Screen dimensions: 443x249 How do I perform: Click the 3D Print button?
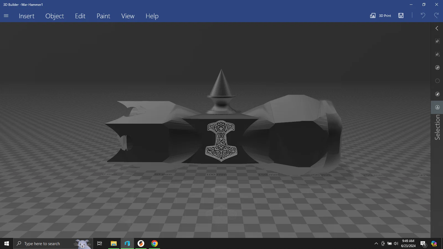[x=381, y=15]
